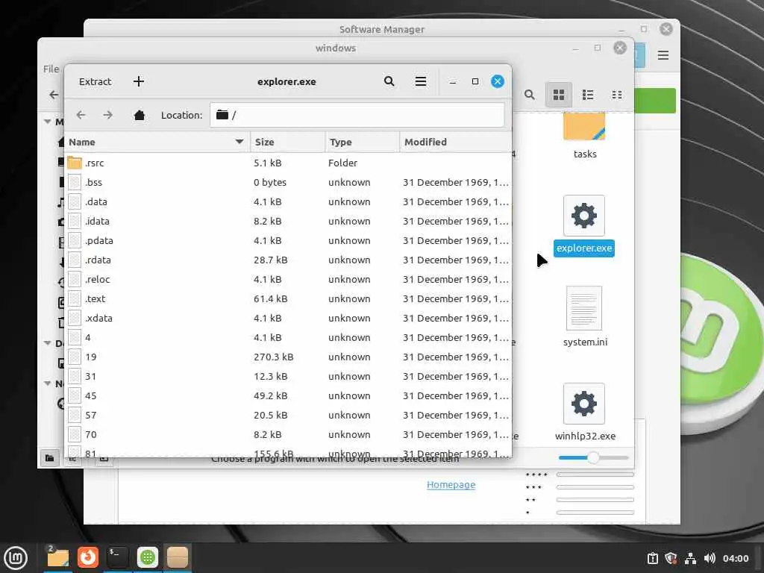Image resolution: width=764 pixels, height=573 pixels.
Task: Open the Software Manager hamburger menu
Action: click(663, 55)
